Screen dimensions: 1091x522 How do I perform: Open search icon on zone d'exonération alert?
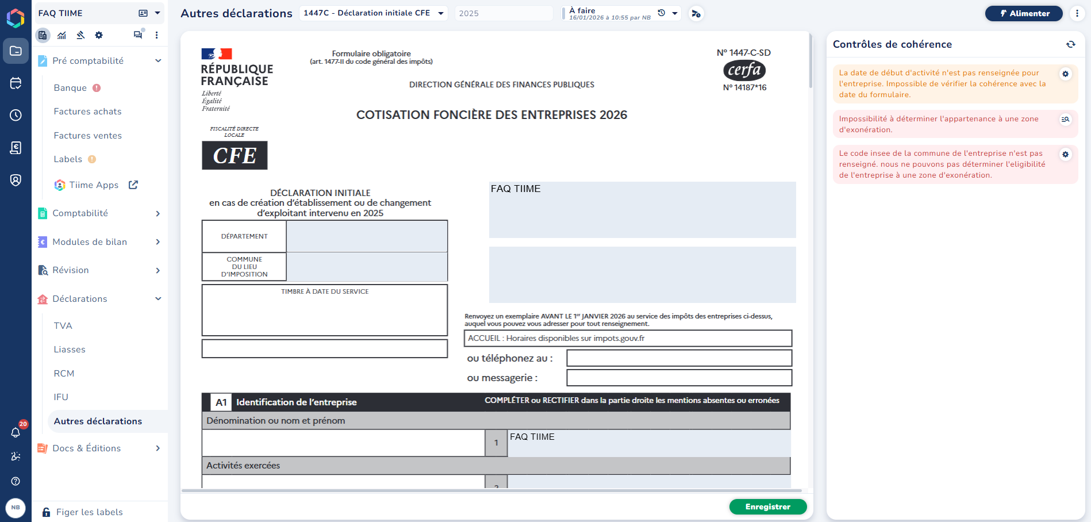pyautogui.click(x=1065, y=120)
